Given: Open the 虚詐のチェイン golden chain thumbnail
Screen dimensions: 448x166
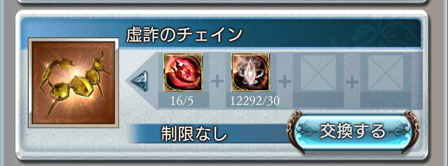Looking at the screenshot, I should [x=73, y=83].
